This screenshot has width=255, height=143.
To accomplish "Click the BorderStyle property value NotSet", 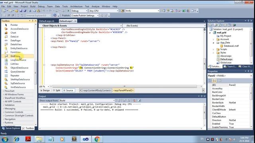I will tap(233, 102).
